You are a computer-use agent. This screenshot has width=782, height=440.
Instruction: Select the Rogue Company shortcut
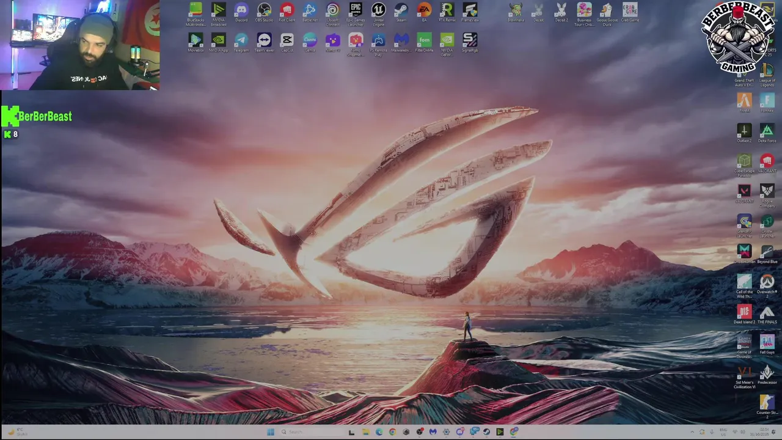(767, 196)
